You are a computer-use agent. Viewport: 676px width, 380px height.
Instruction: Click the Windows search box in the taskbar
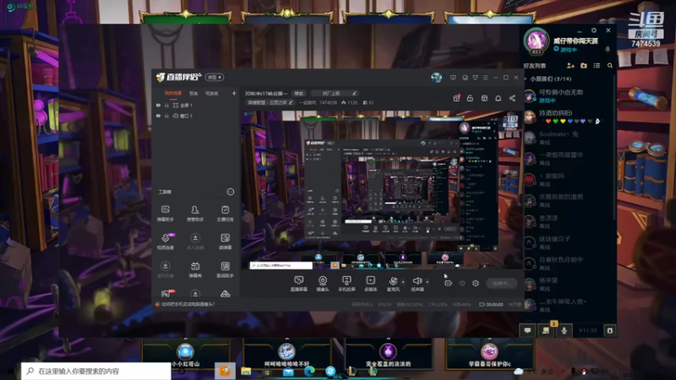pos(95,371)
